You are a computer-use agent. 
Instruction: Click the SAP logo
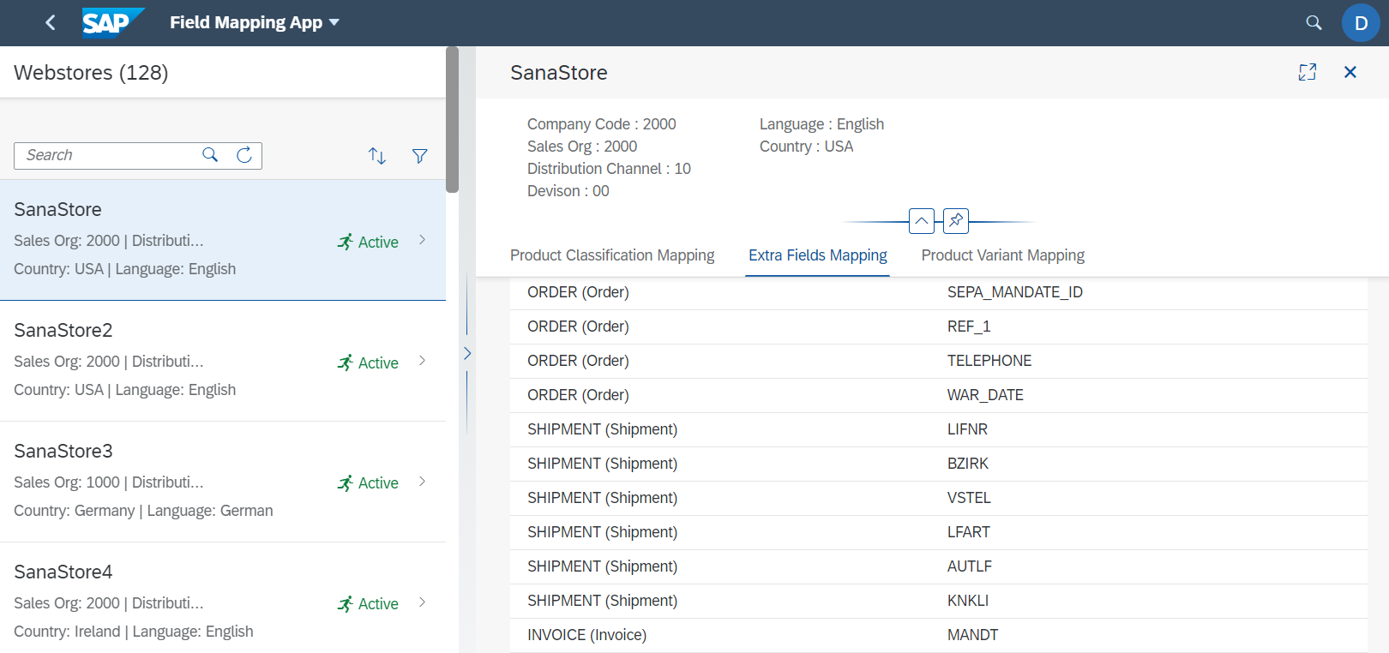tap(112, 23)
